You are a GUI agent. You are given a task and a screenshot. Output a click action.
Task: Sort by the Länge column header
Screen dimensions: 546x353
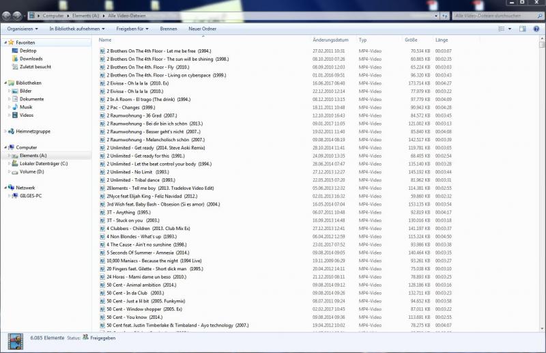click(x=442, y=40)
